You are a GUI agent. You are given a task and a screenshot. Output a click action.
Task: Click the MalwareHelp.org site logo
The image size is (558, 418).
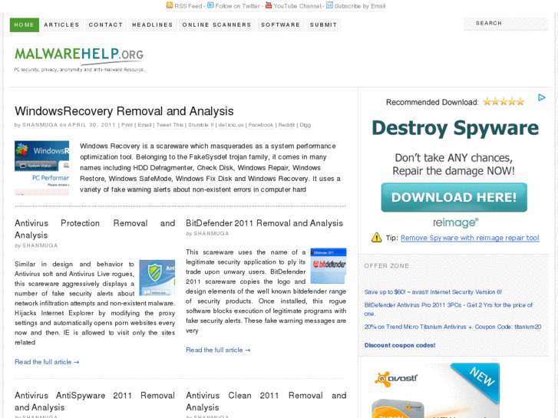pyautogui.click(x=79, y=59)
